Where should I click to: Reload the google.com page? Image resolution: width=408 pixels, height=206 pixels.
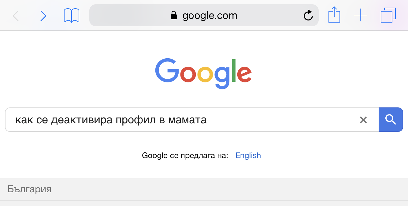(x=308, y=16)
